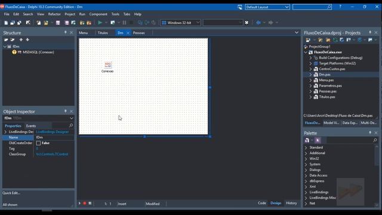The width and height of the screenshot is (382, 215).
Task: Open the File menu
Action: (x=7, y=14)
